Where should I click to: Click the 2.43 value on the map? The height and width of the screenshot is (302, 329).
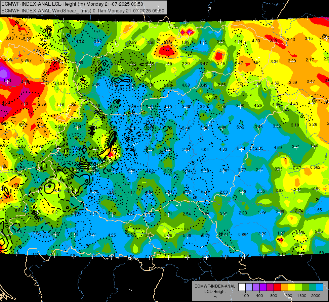click(x=291, y=39)
